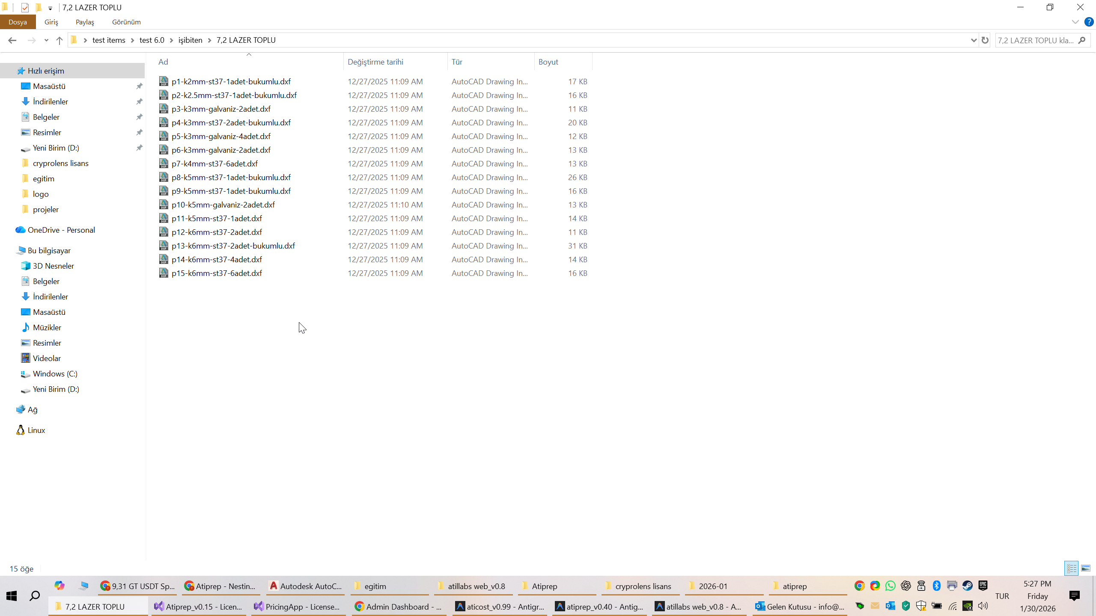Sort files by Boyut column
The image size is (1096, 616).
click(548, 62)
